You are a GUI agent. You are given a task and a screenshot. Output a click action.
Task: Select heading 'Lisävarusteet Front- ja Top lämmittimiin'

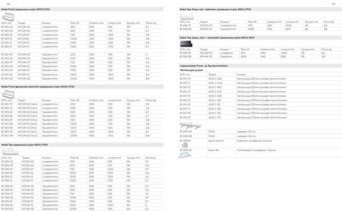coord(204,66)
